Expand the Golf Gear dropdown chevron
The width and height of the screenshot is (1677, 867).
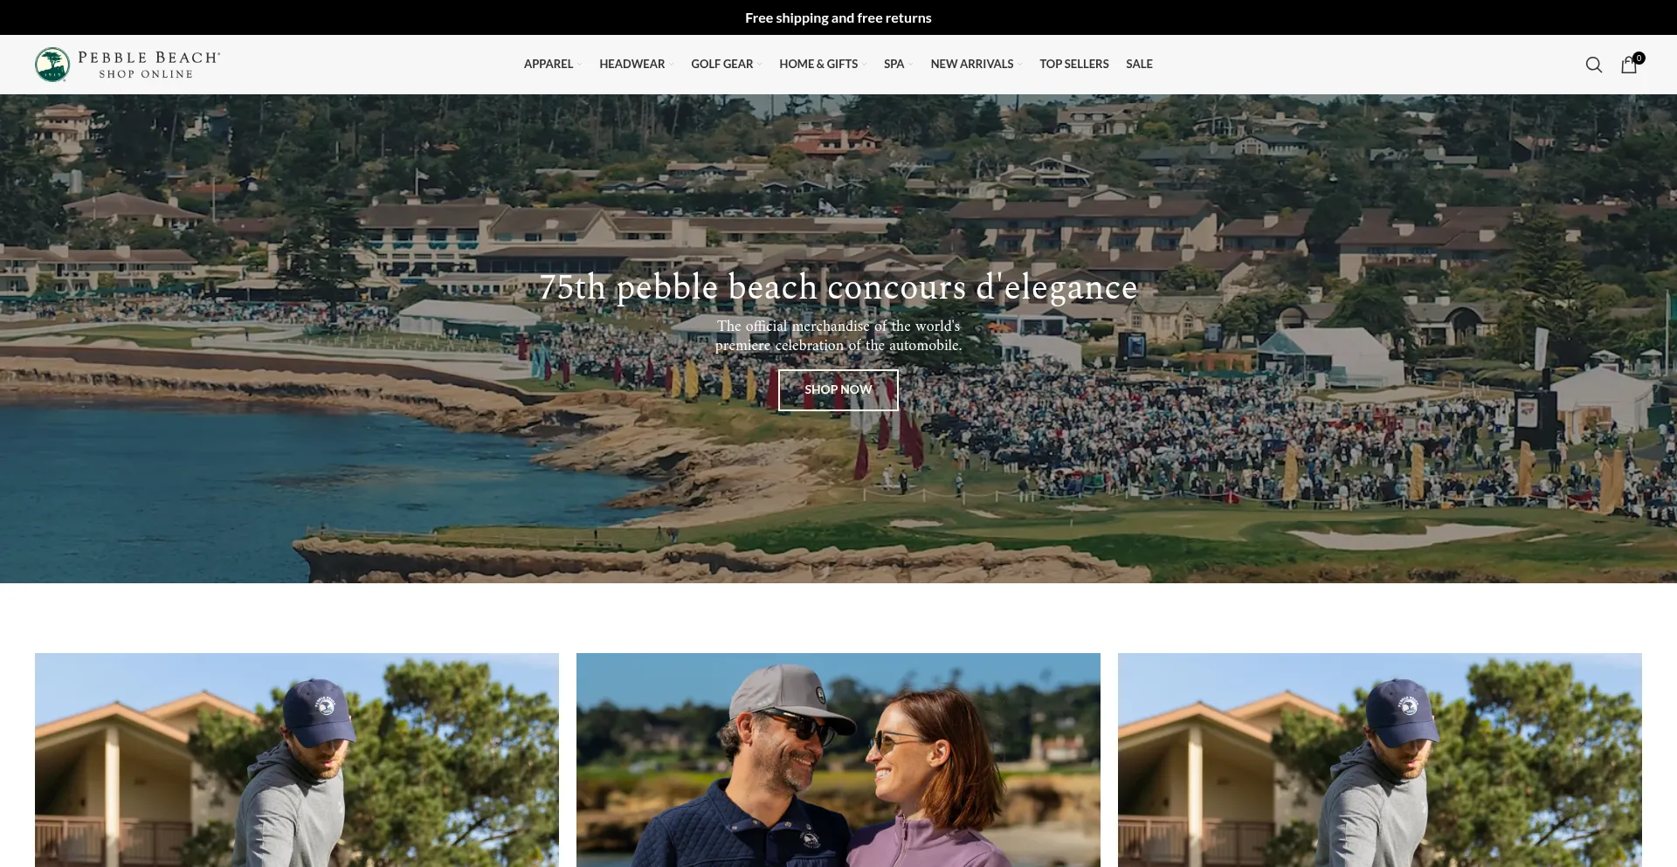tap(759, 65)
